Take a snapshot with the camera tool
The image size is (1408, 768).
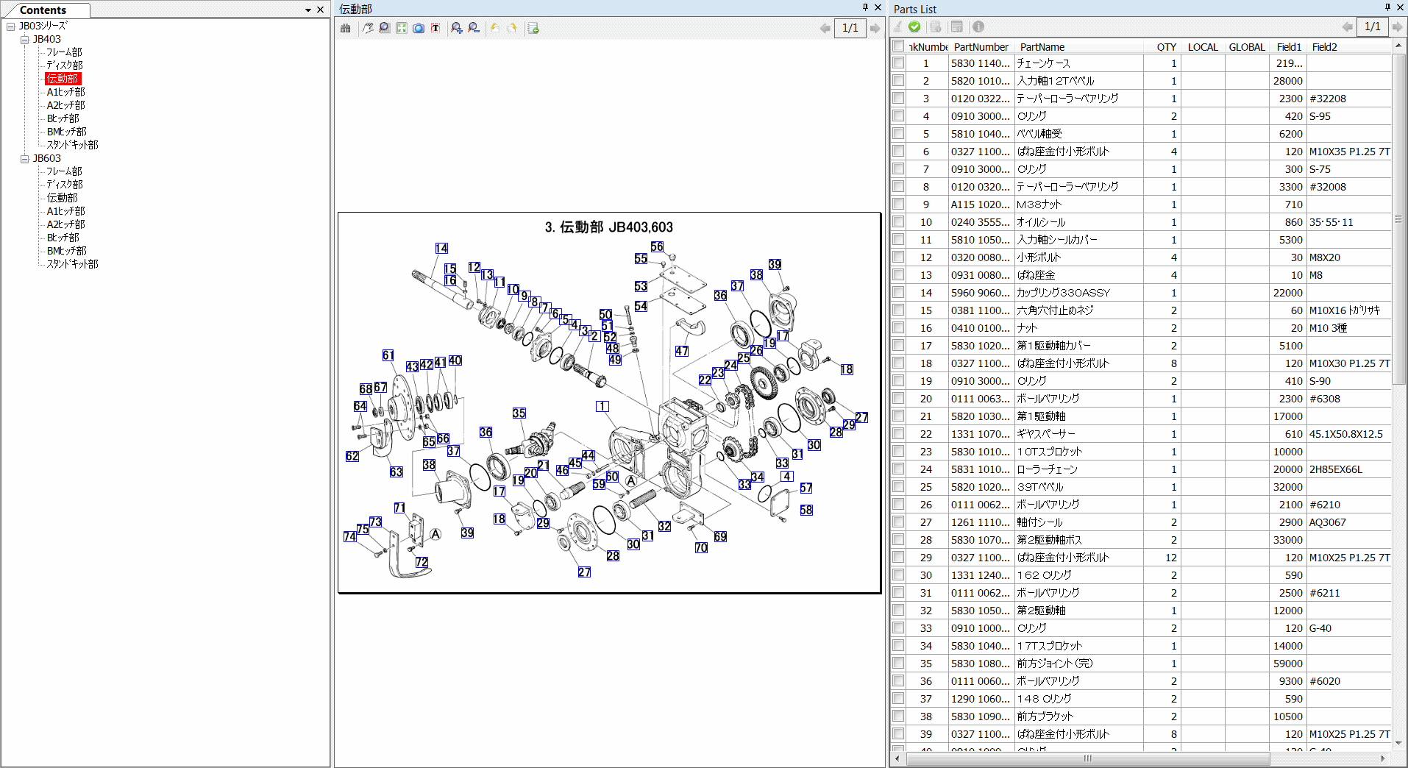pyautogui.click(x=419, y=27)
